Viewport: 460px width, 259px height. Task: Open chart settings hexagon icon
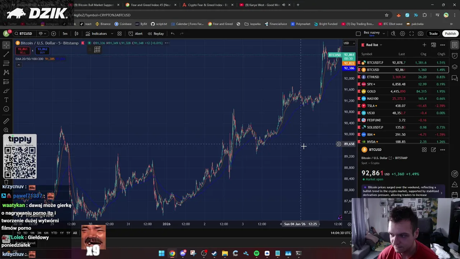click(402, 33)
